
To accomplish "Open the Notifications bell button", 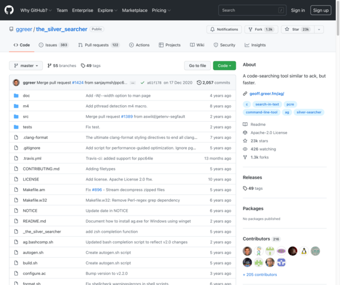I will [224, 30].
